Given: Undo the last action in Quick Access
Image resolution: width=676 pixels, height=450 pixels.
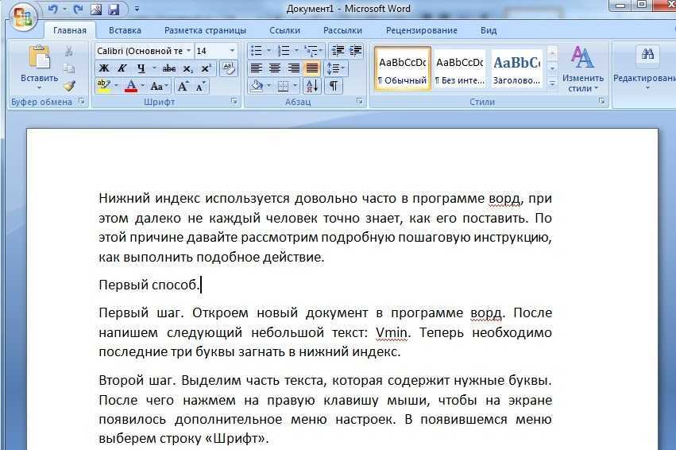Looking at the screenshot, I should 52,9.
